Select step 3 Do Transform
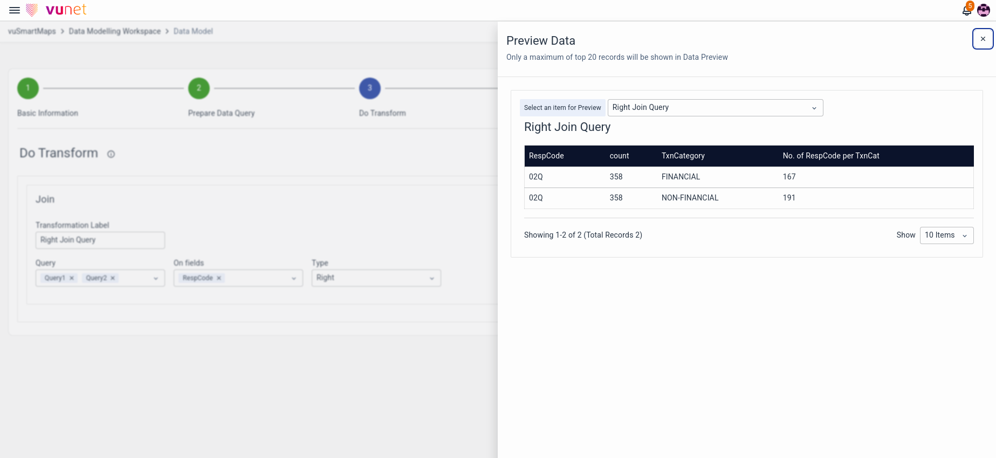 370,88
